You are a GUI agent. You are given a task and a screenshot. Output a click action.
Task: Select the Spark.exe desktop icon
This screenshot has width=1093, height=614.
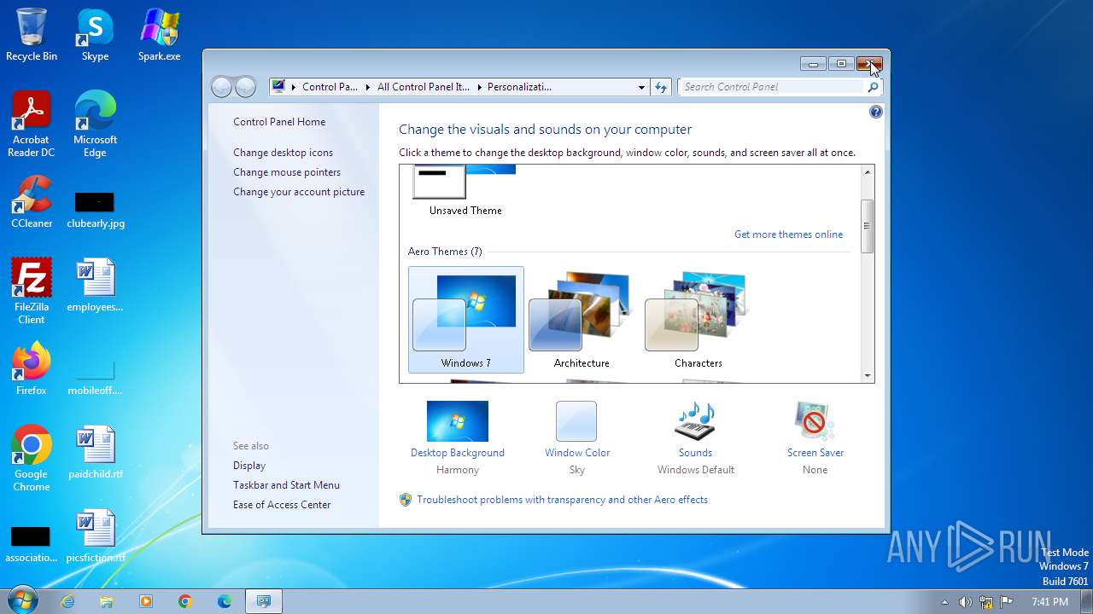pos(159,36)
